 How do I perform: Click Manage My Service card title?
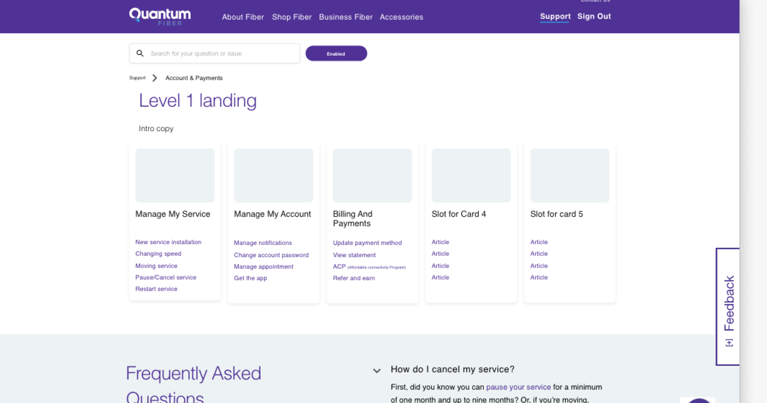pyautogui.click(x=173, y=214)
